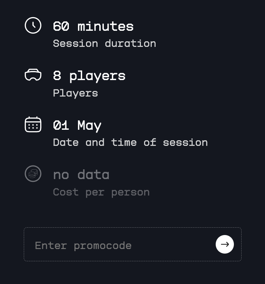Click the 'Session duration' label
Screen dimensions: 265x284
coord(104,43)
